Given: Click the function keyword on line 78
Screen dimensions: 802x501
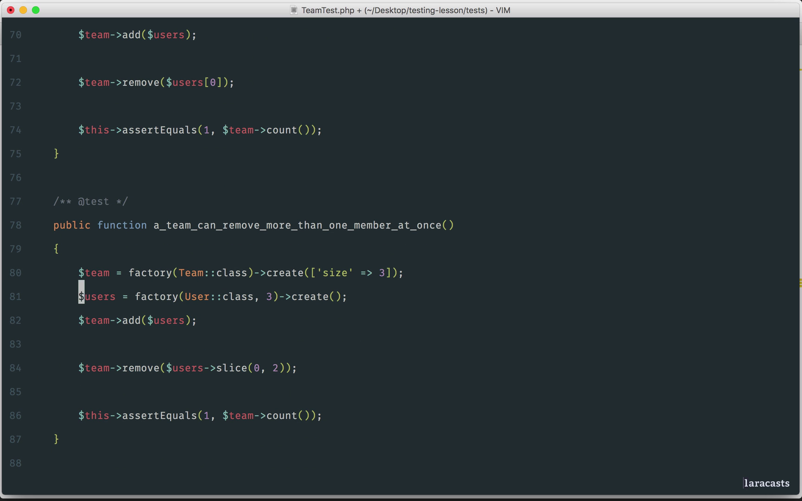Looking at the screenshot, I should tap(122, 225).
